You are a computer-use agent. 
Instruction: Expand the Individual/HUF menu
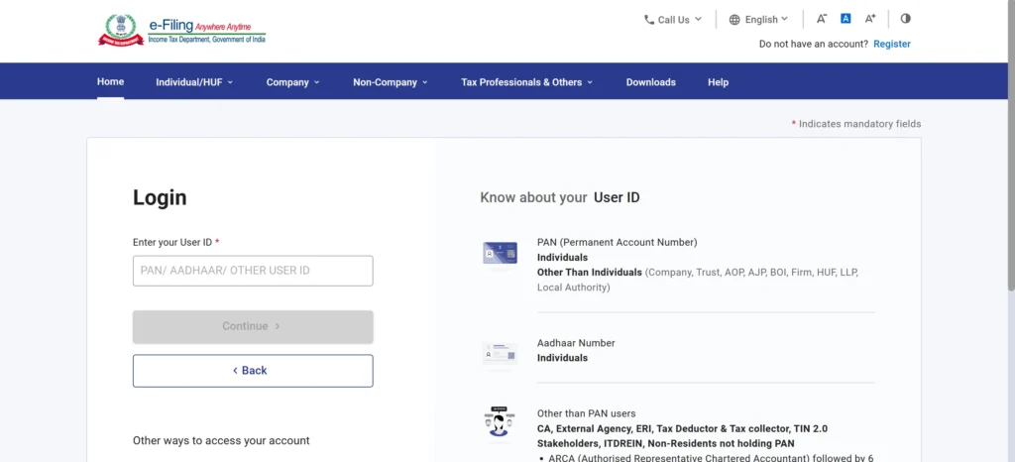point(194,82)
